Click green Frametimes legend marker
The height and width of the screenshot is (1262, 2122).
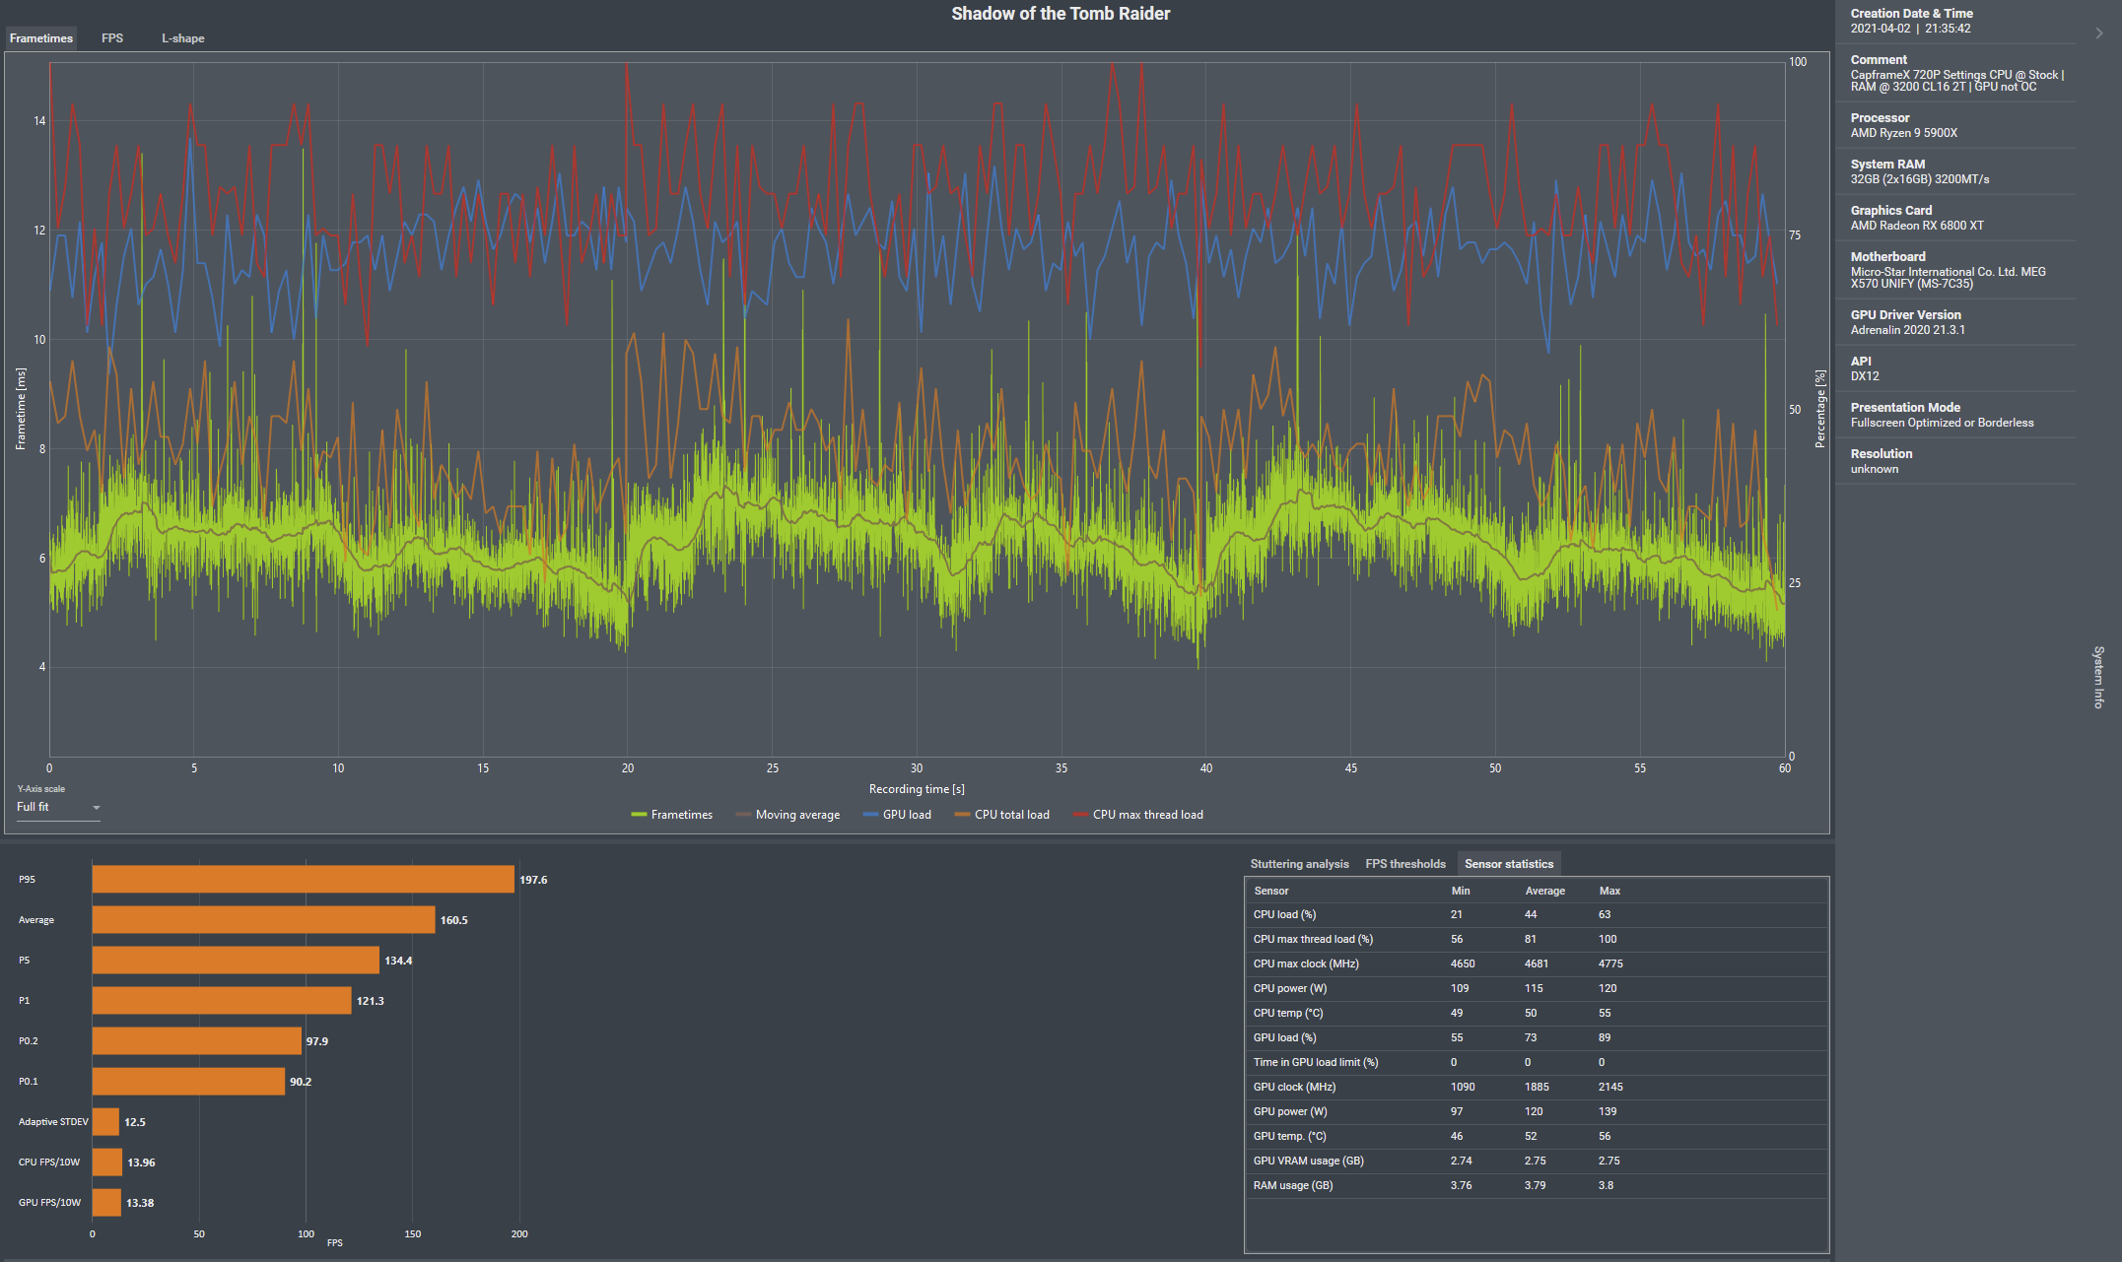pyautogui.click(x=639, y=815)
